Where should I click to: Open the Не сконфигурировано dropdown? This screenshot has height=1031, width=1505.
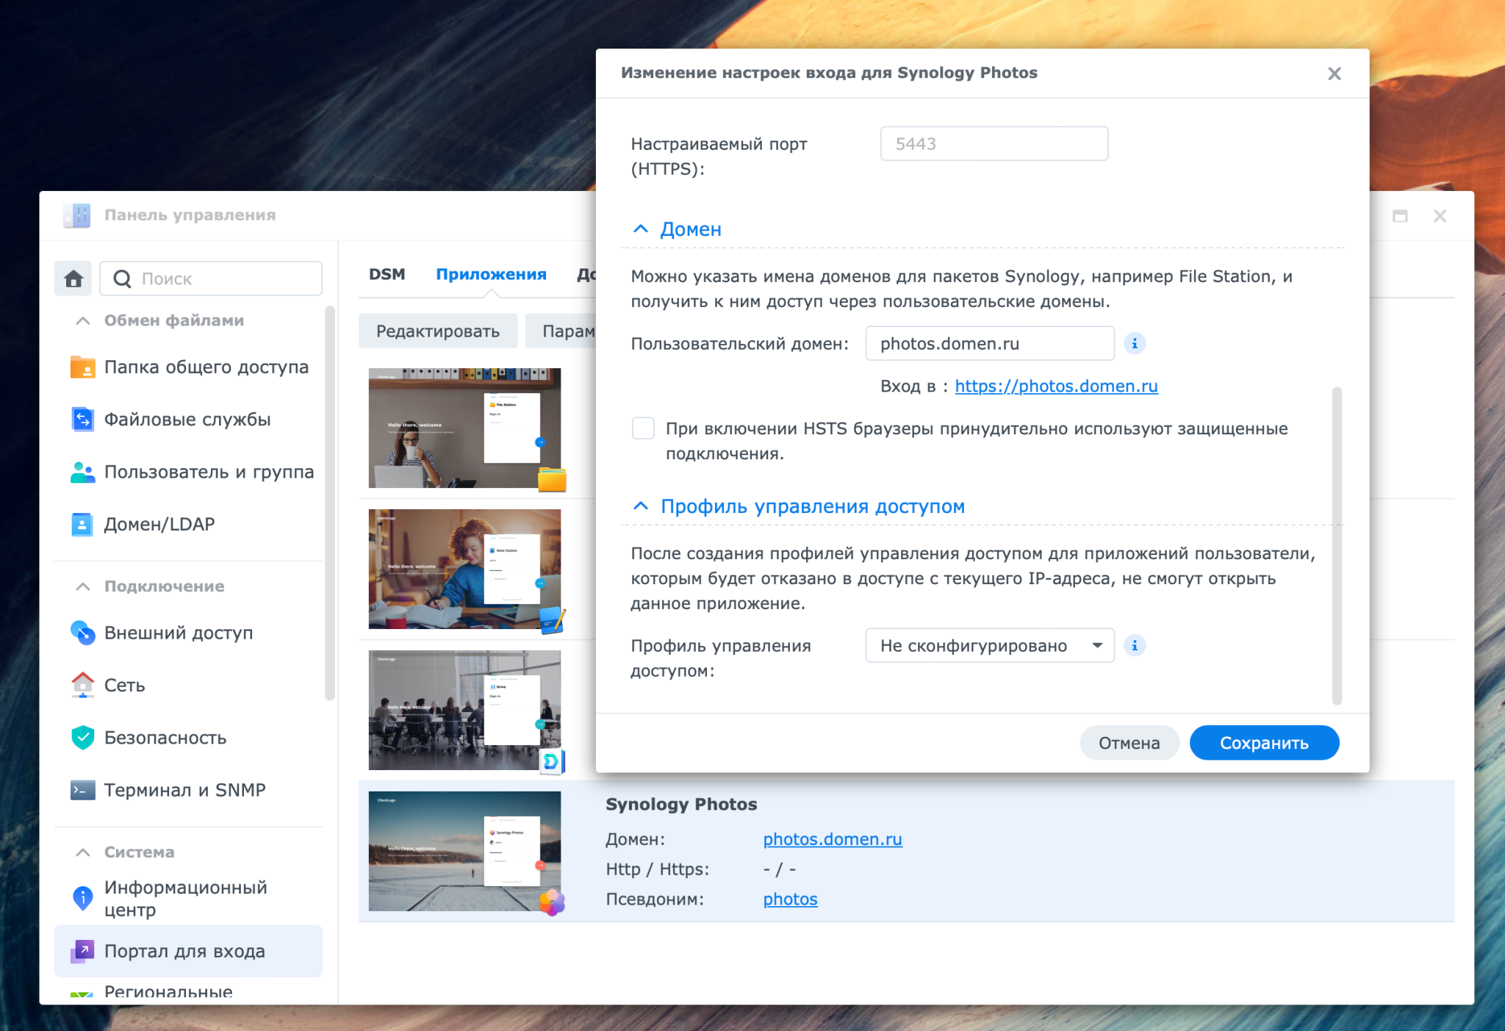click(x=990, y=646)
